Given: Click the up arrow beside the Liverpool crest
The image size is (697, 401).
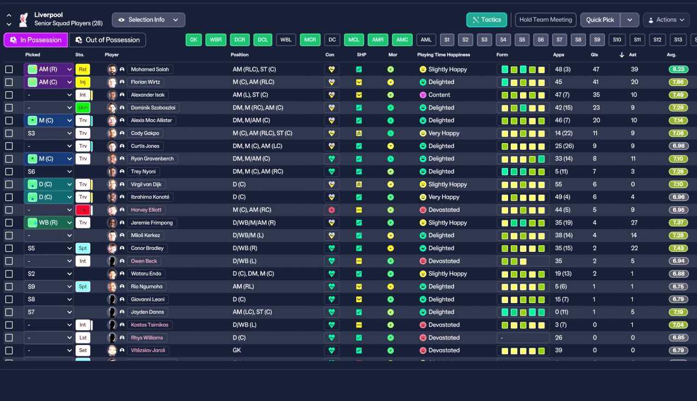Looking at the screenshot, I should pos(9,16).
